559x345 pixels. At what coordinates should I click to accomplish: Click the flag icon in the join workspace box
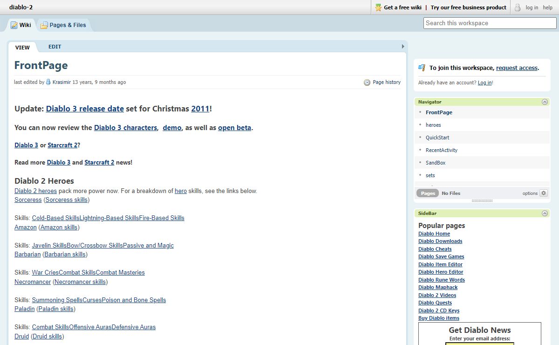(x=422, y=68)
